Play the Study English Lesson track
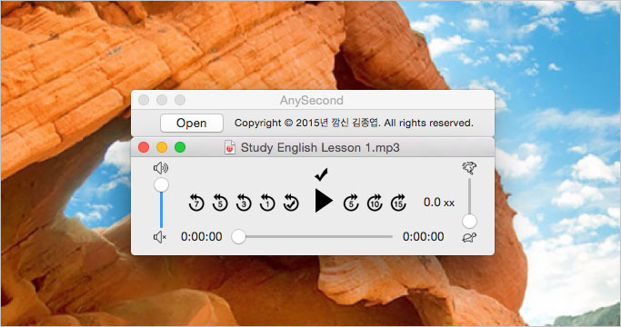This screenshot has height=327, width=621. [323, 201]
